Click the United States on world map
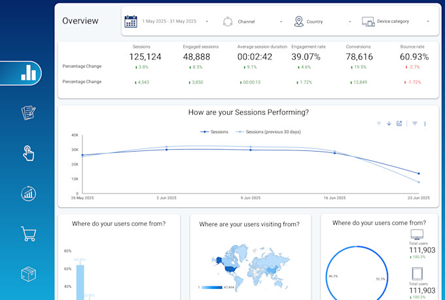The height and width of the screenshot is (300, 445). 232,269
